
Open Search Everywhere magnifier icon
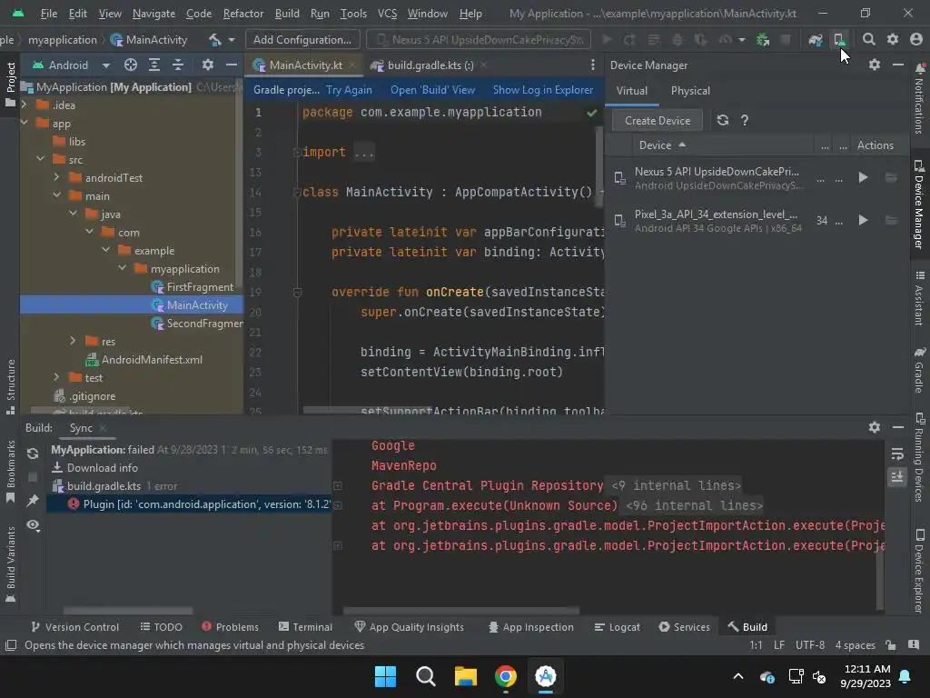pos(869,40)
